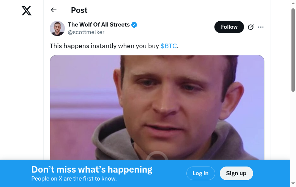
Task: Click the Post page heading
Action: 79,10
